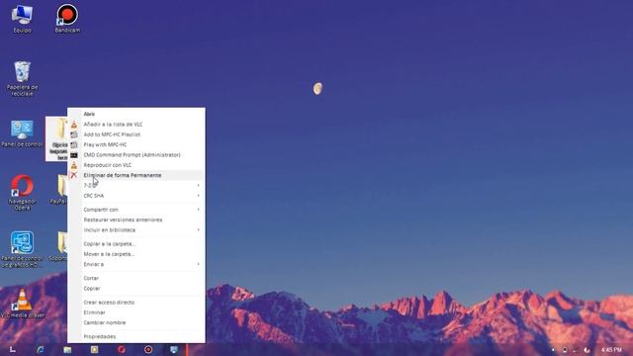Choose Crear acceso directo
This screenshot has width=633, height=356.
[x=136, y=302]
